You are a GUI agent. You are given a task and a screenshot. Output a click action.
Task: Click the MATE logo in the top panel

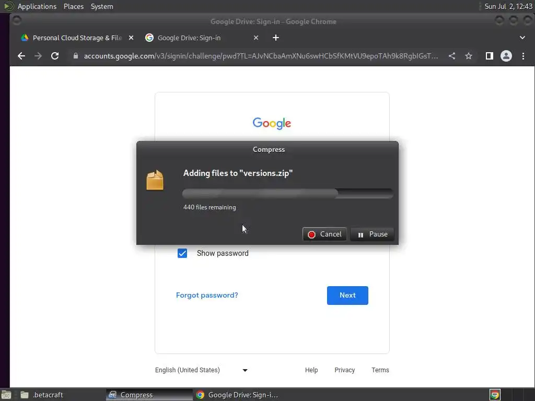(8, 6)
